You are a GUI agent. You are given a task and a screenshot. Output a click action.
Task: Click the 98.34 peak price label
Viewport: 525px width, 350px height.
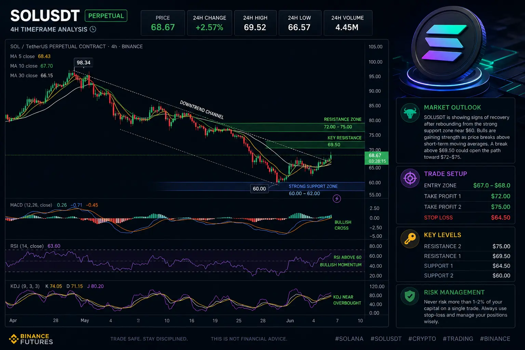coord(84,63)
